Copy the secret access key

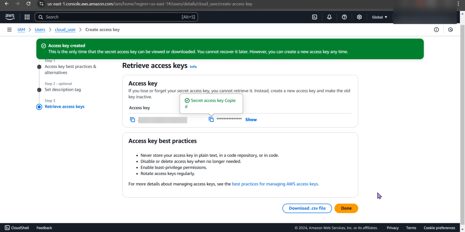coord(211,119)
